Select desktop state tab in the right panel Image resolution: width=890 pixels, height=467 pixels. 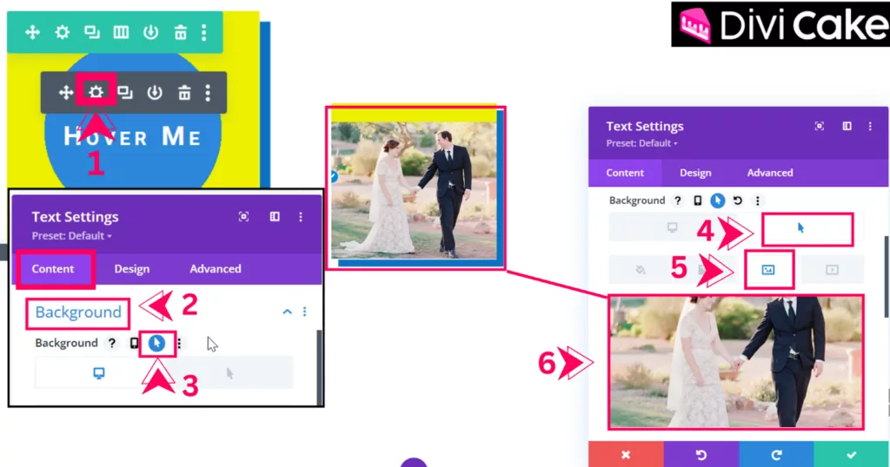click(x=673, y=227)
